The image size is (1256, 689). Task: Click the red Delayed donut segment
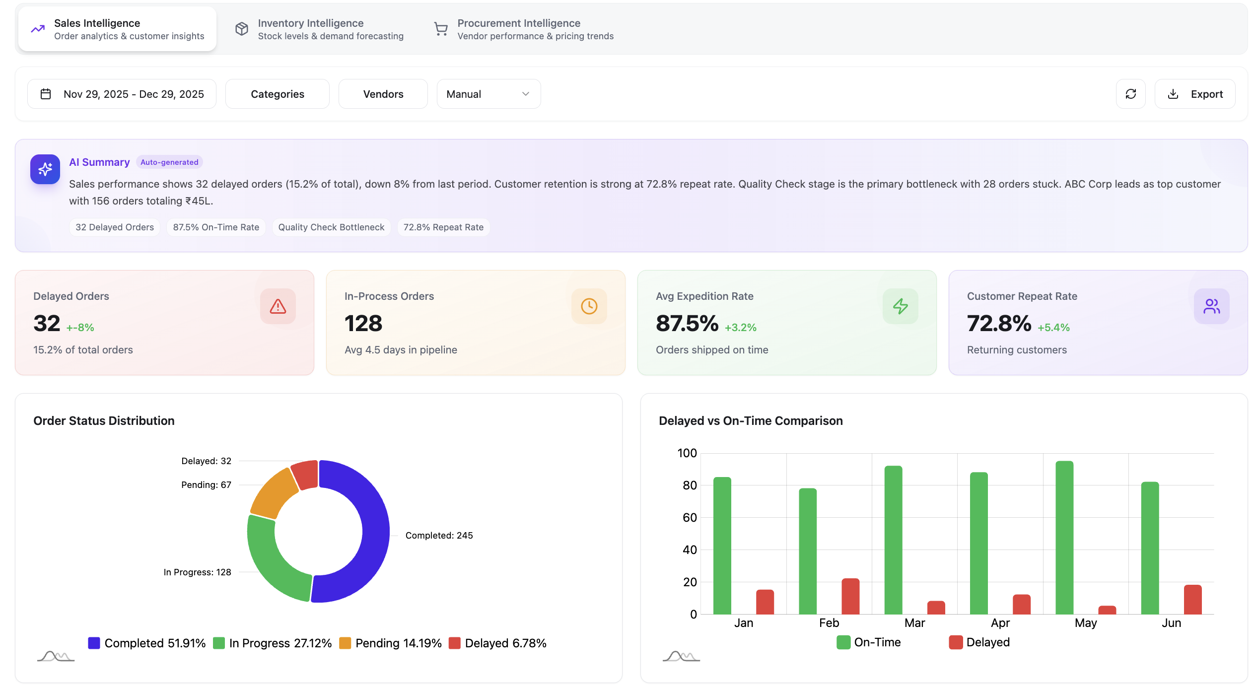(x=305, y=474)
